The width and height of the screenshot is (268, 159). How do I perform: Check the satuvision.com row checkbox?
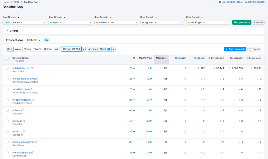point(7,89)
